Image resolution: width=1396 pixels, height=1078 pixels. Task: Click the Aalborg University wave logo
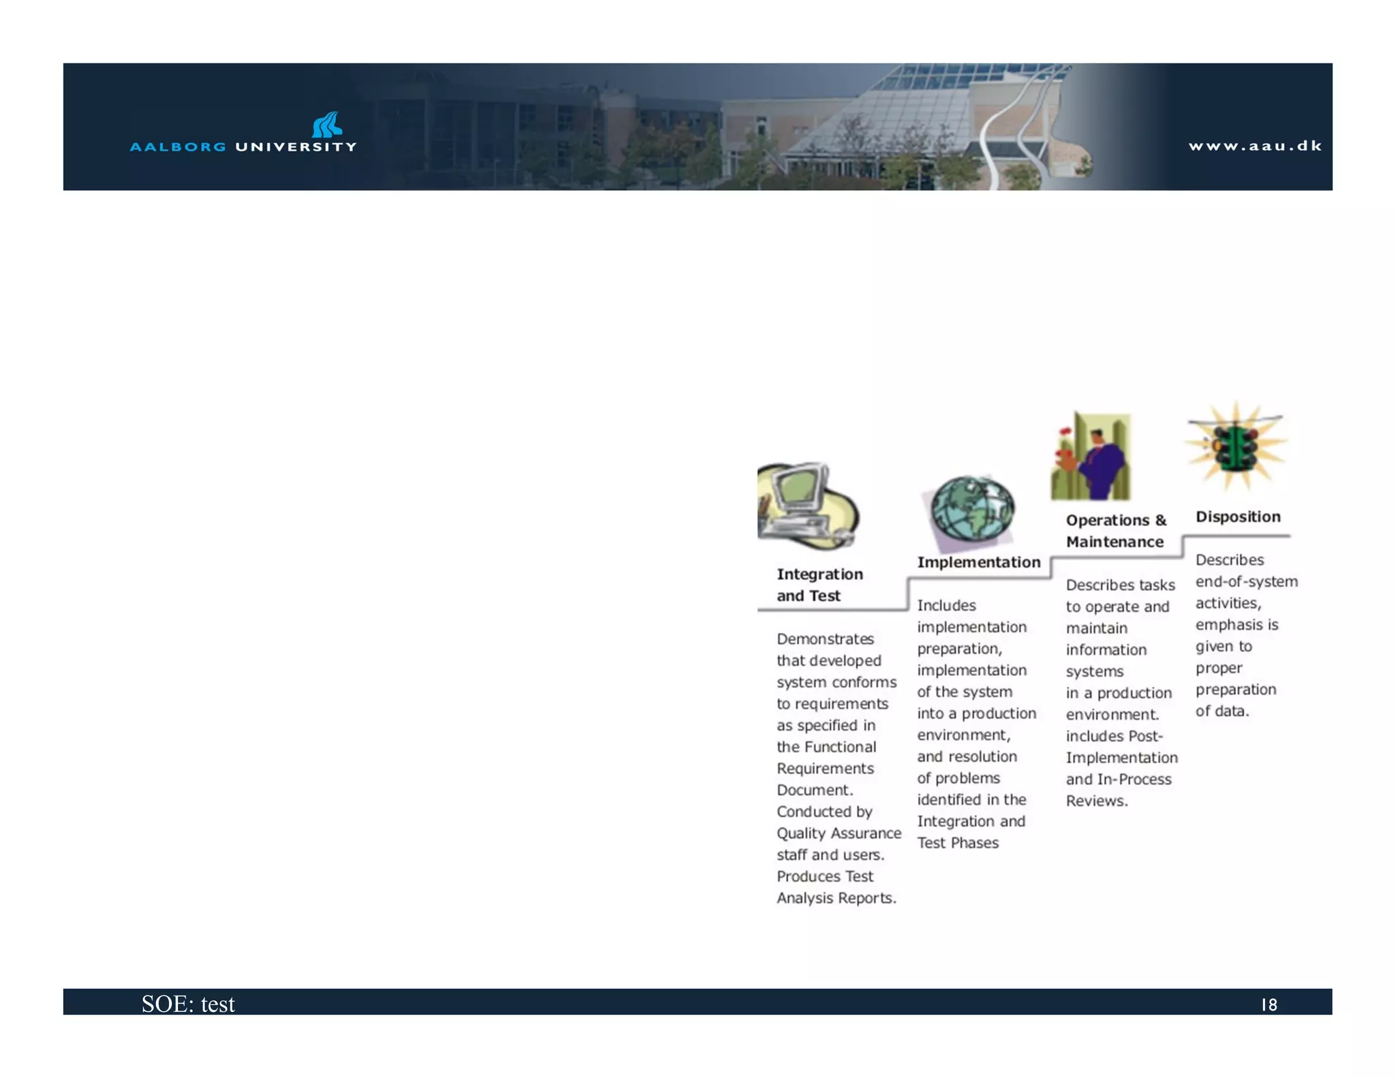pos(327,125)
